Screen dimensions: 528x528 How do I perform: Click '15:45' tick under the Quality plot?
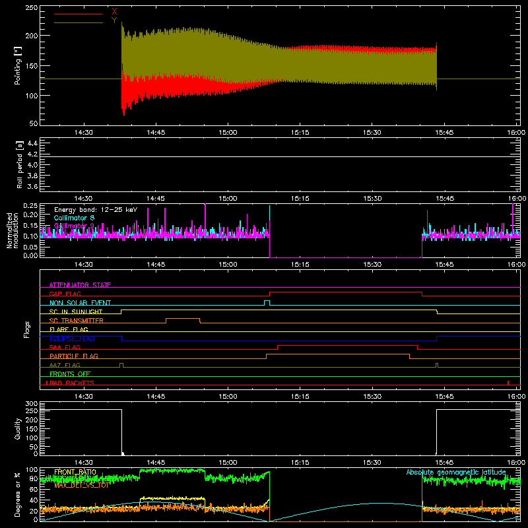(444, 463)
